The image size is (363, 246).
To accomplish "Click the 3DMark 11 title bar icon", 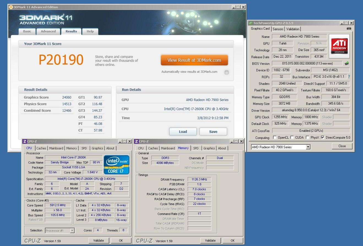I will [x=11, y=7].
